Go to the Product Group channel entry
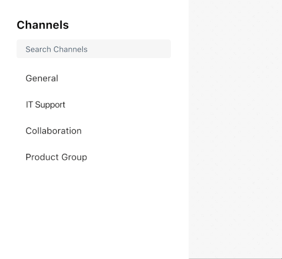Viewport: 282px width, 259px height. coord(93,157)
